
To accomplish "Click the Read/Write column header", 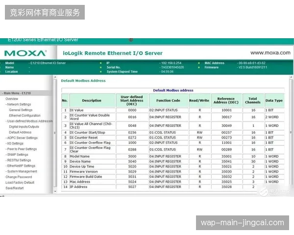I will (199, 100).
